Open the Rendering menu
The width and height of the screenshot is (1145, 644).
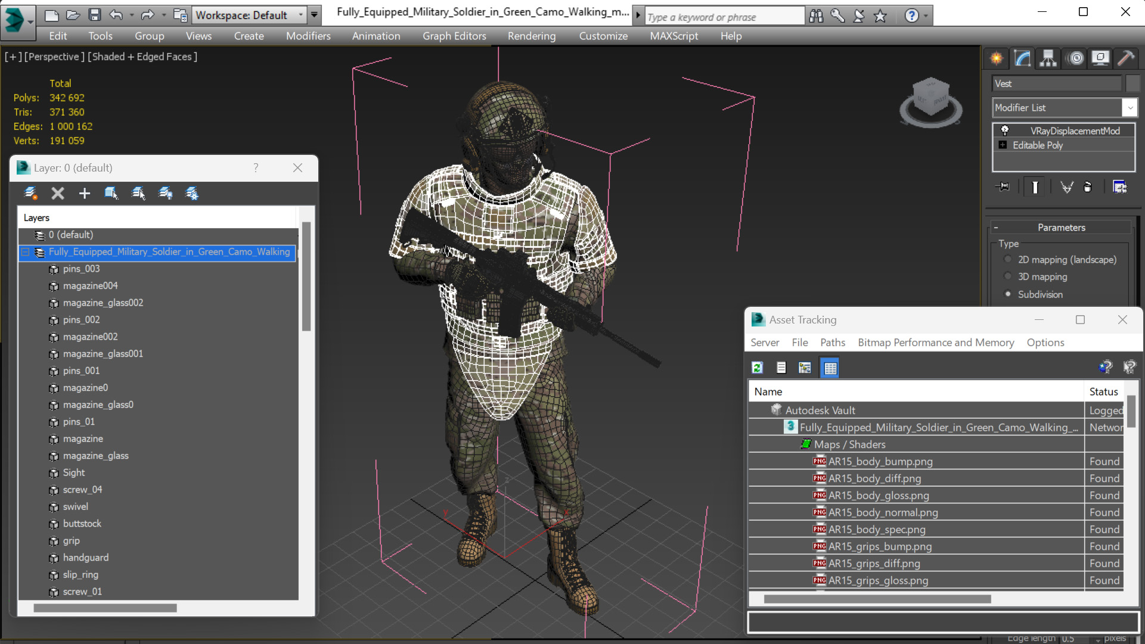point(531,36)
